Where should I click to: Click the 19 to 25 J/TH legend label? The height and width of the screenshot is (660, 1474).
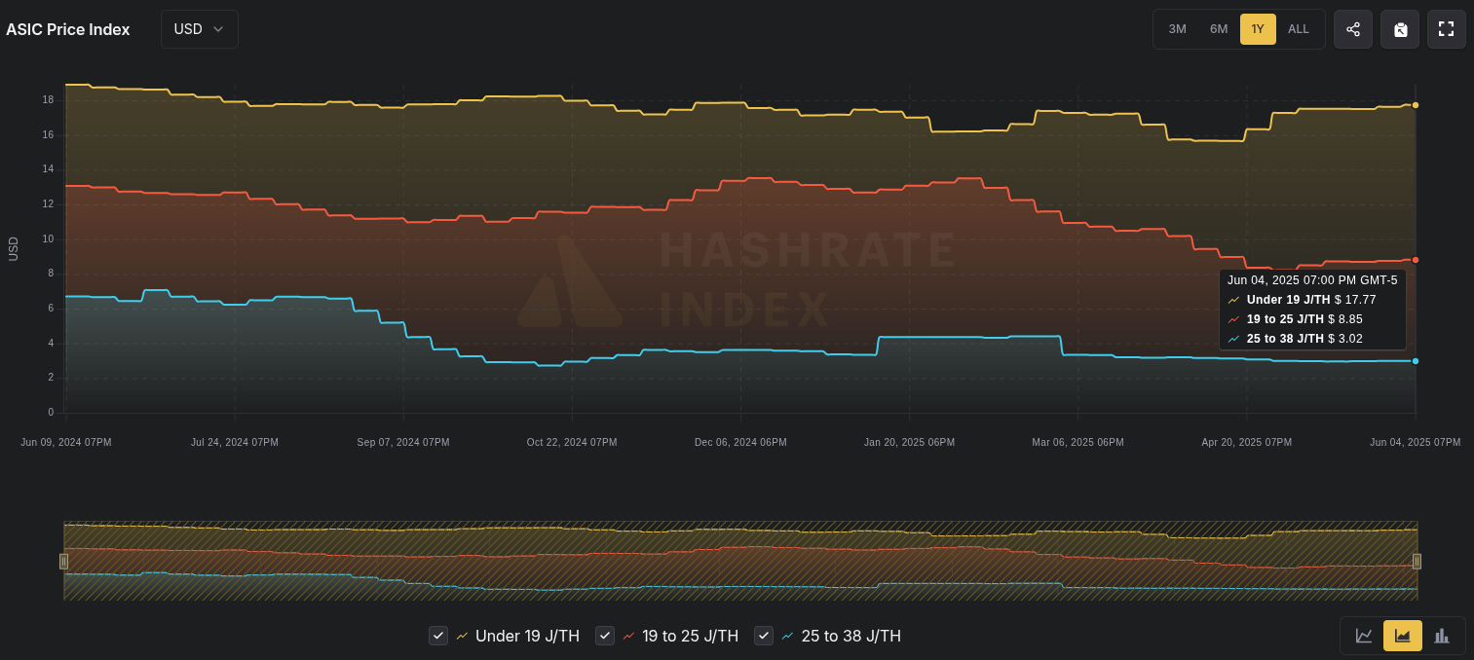click(x=691, y=636)
